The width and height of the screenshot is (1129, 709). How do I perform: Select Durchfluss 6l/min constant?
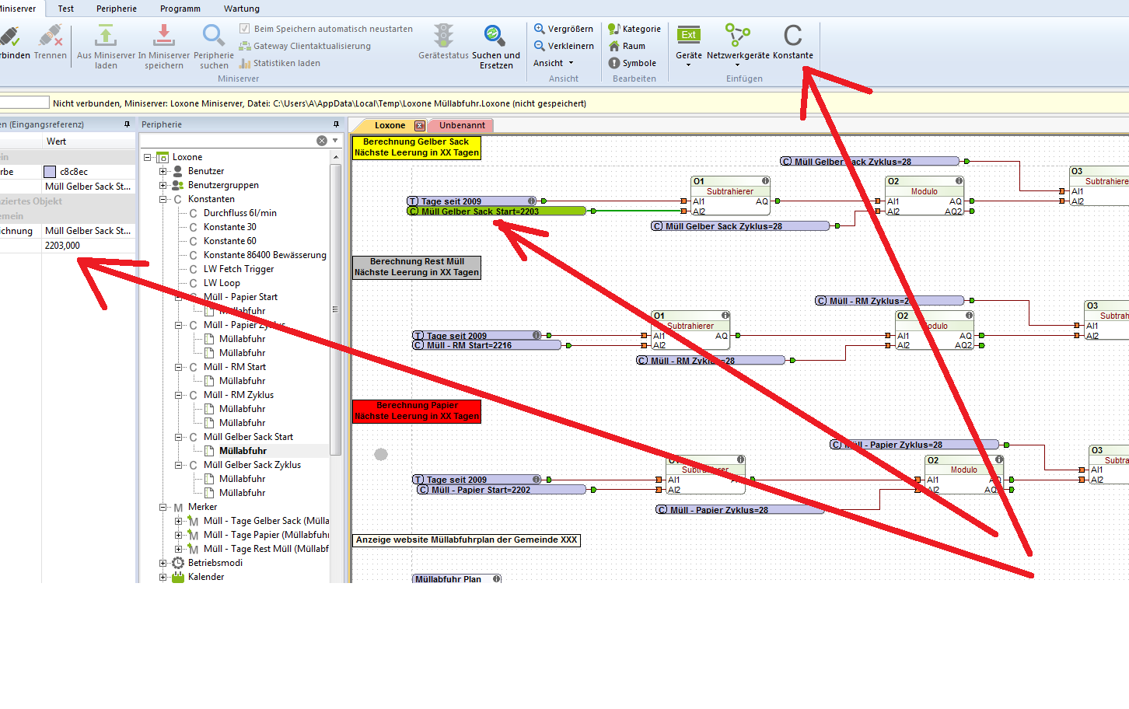240,213
